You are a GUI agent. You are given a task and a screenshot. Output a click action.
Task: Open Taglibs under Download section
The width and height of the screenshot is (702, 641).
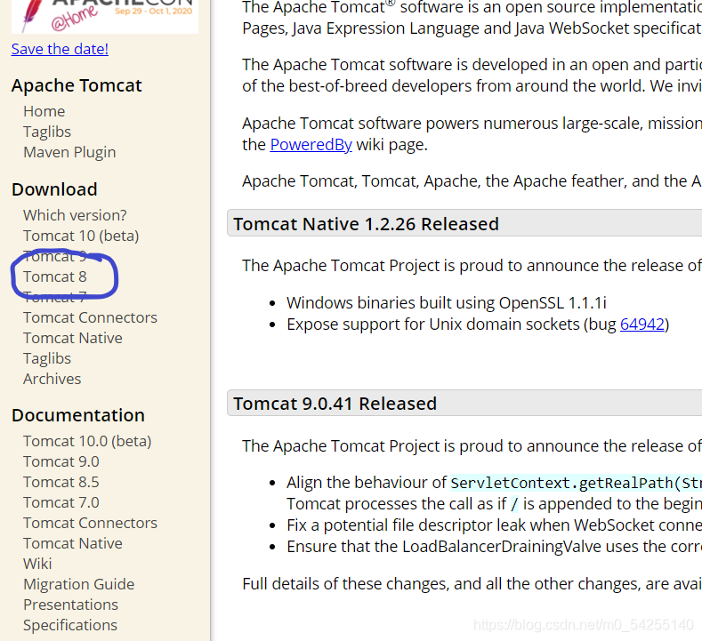click(47, 359)
